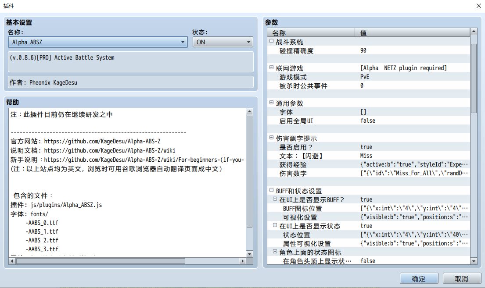Select the 启用全局UI parameter row
Viewport: 485px width, 288px height.
coord(368,121)
